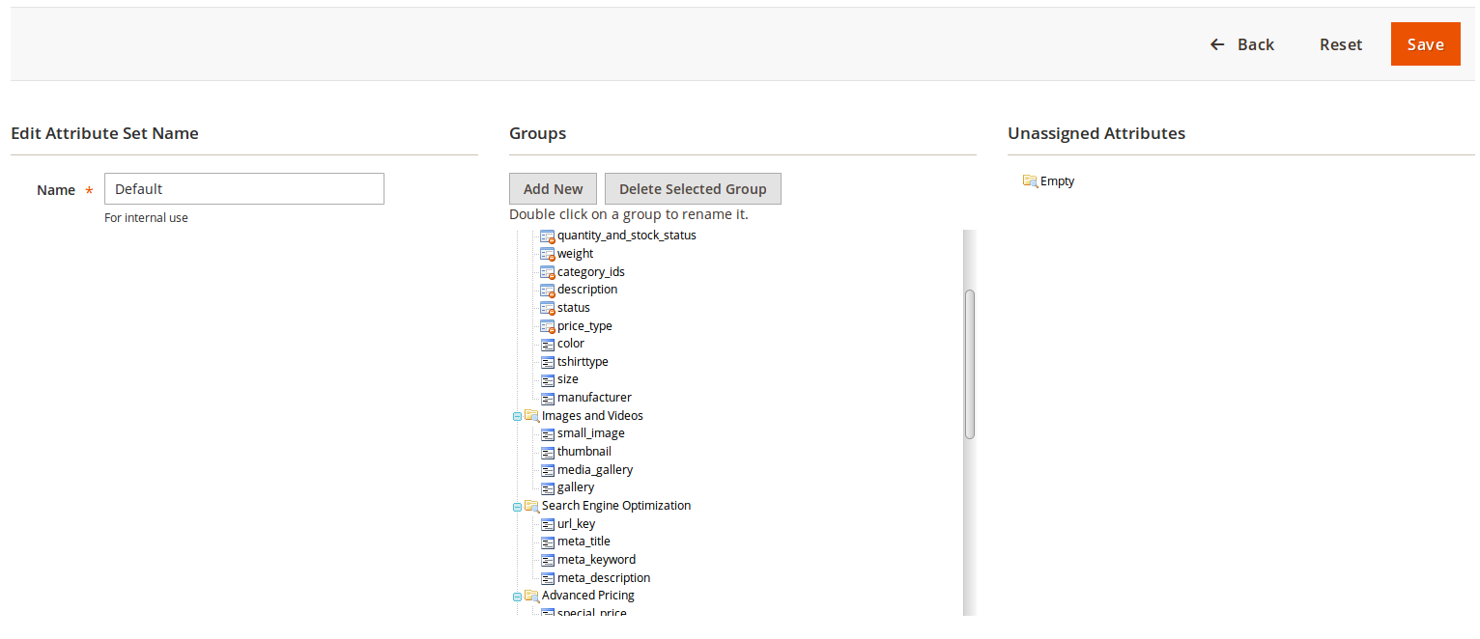Click Add New group button
This screenshot has height=639, width=1480.
[554, 189]
